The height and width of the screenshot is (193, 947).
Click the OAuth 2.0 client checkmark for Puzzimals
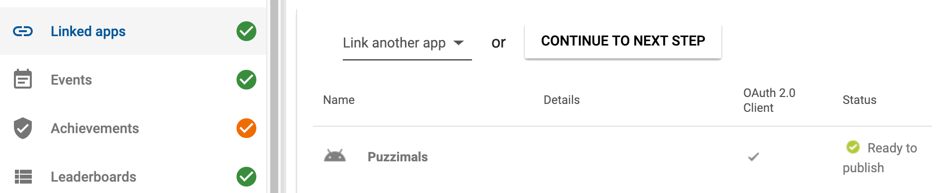753,157
